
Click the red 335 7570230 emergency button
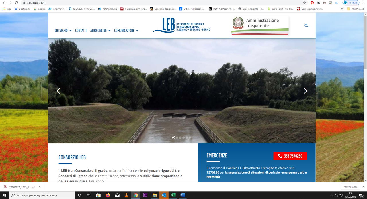(x=290, y=156)
